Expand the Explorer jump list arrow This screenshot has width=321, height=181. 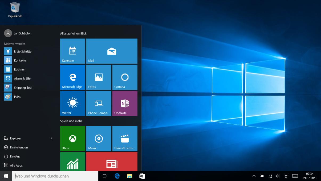tap(51, 138)
